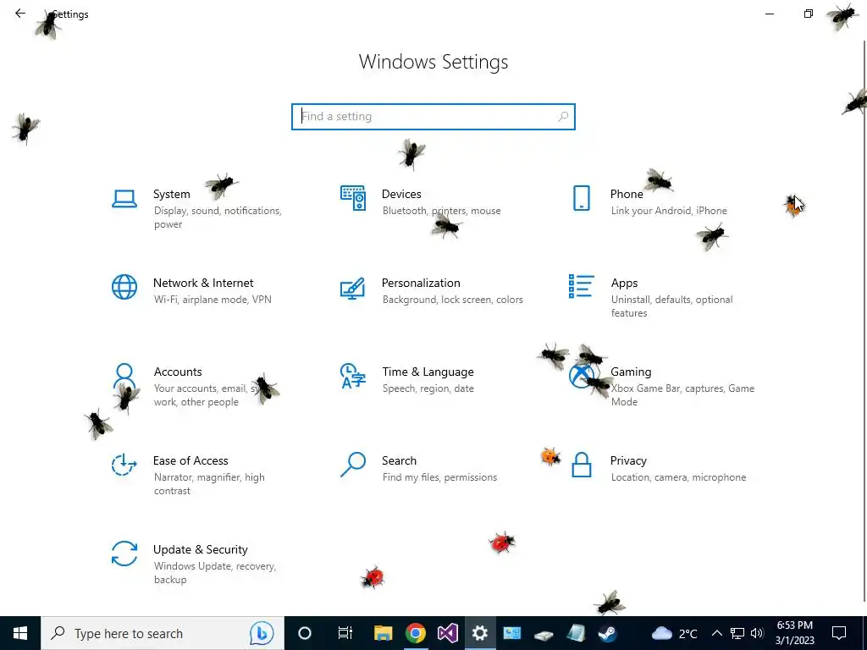Viewport: 867px width, 650px height.
Task: Open the Search magnifier category icon
Action: (x=353, y=465)
